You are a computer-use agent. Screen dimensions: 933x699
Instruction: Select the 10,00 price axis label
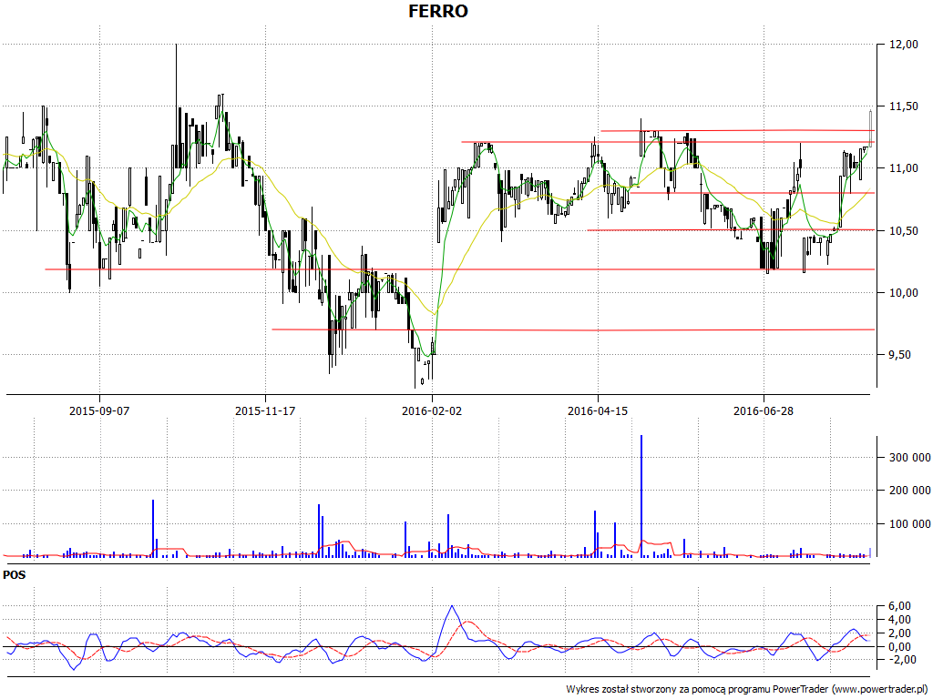click(903, 293)
